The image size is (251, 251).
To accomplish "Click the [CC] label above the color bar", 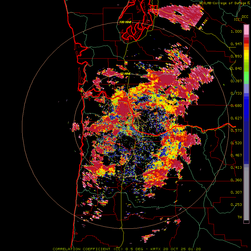I will click(x=238, y=19).
